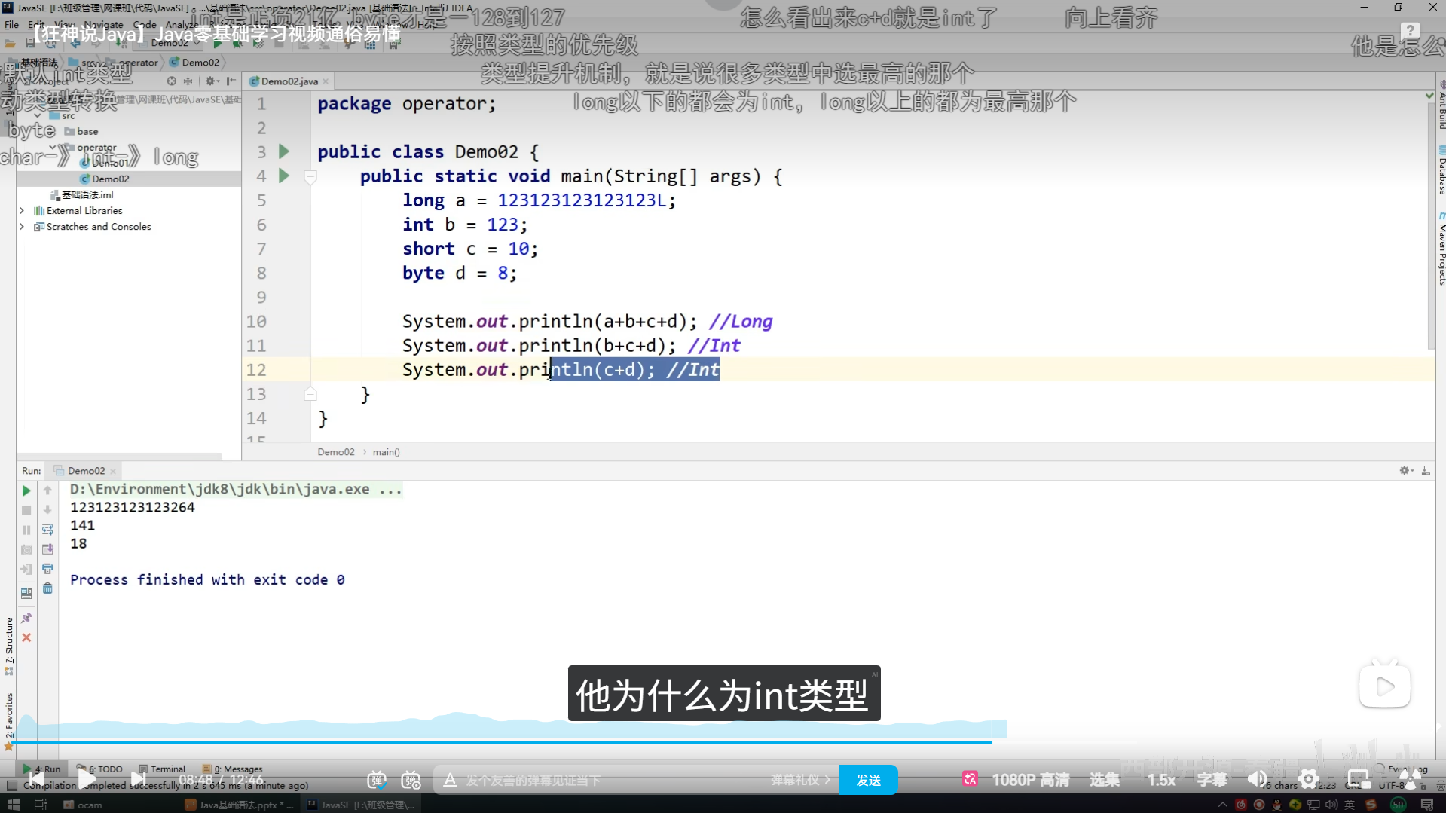This screenshot has width=1446, height=813.
Task: Click the scroll to end icon in the Run console
Action: click(47, 549)
